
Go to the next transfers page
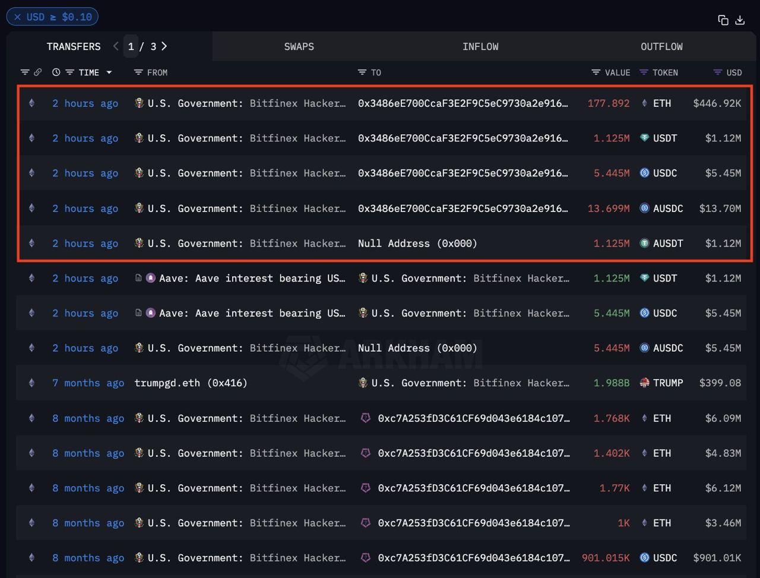pyautogui.click(x=164, y=46)
